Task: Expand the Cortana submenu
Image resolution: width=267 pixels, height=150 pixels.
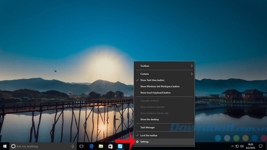Action: pyautogui.click(x=164, y=74)
